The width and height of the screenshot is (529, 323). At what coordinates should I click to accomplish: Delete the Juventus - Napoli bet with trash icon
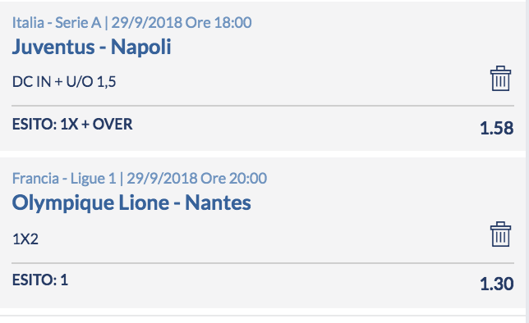tap(501, 79)
